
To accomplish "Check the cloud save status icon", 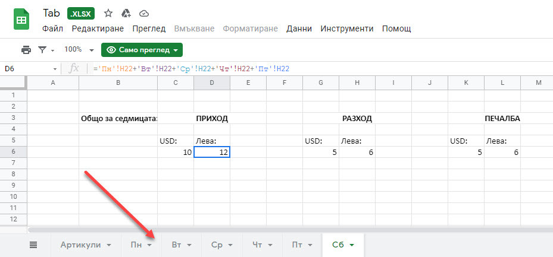I will click(x=143, y=13).
